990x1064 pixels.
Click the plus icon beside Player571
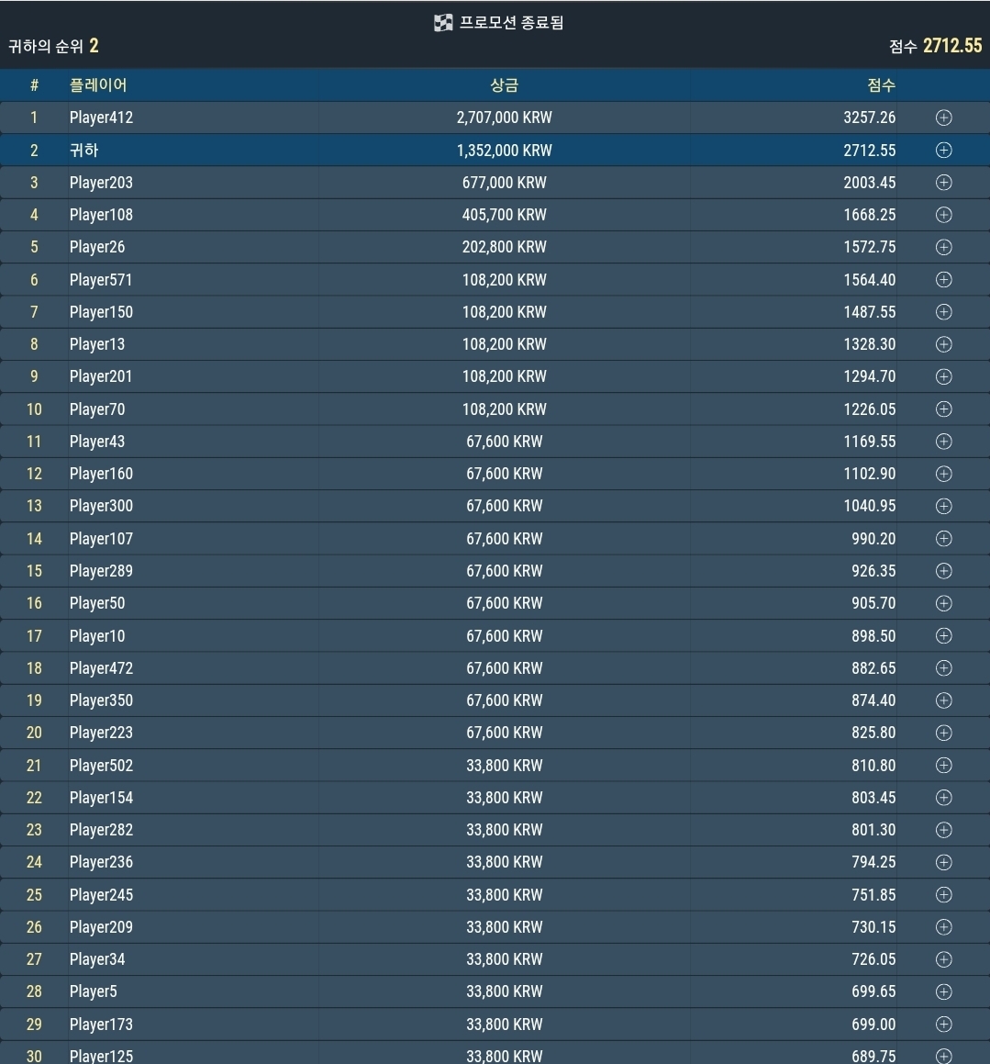point(943,280)
